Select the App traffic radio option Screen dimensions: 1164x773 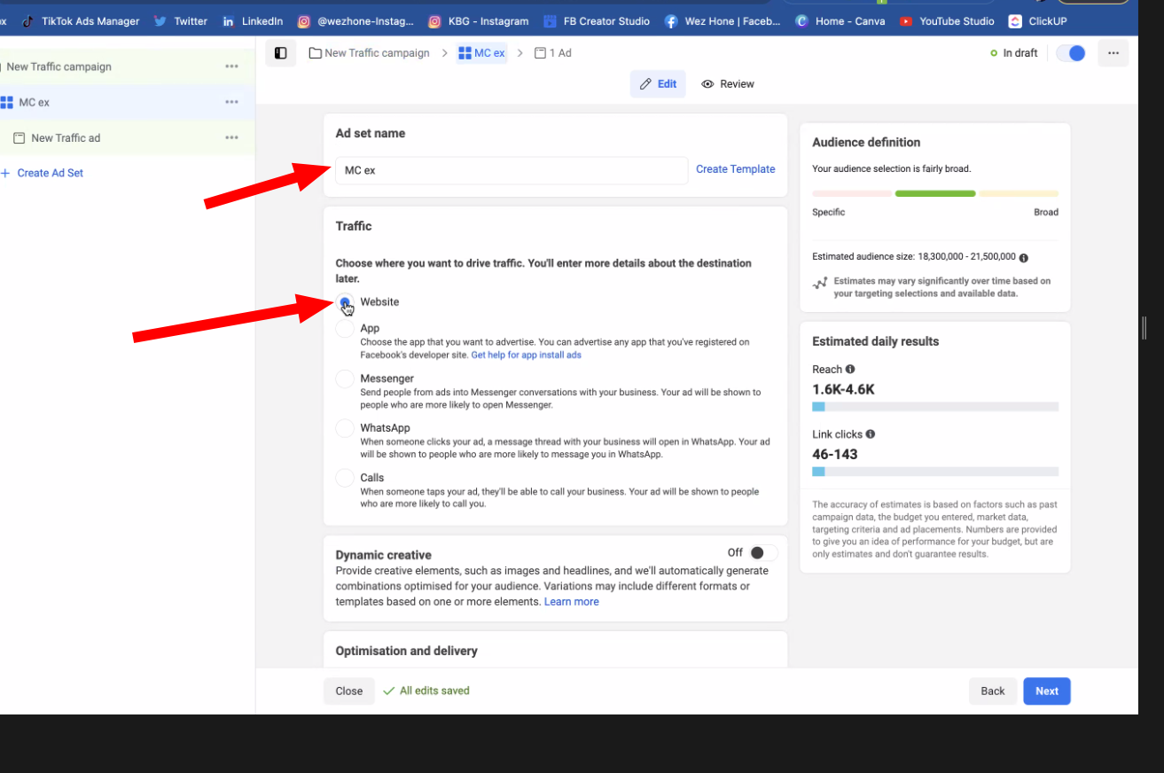tap(345, 329)
